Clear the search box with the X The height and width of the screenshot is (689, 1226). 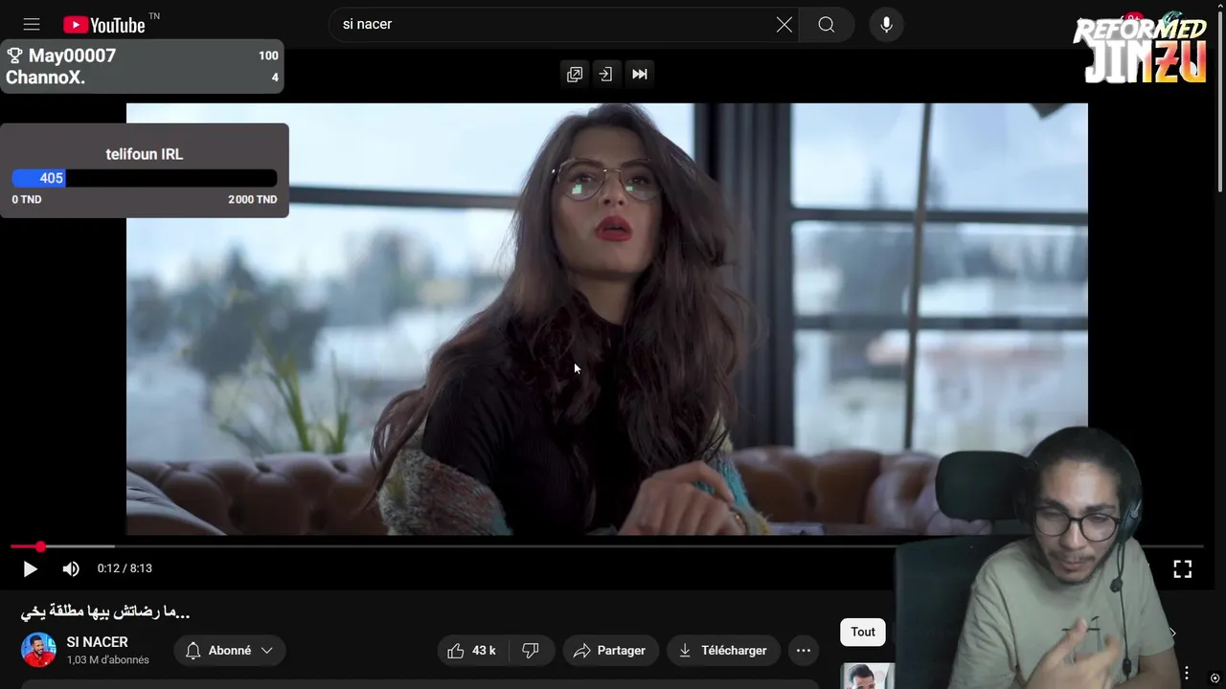pos(784,25)
